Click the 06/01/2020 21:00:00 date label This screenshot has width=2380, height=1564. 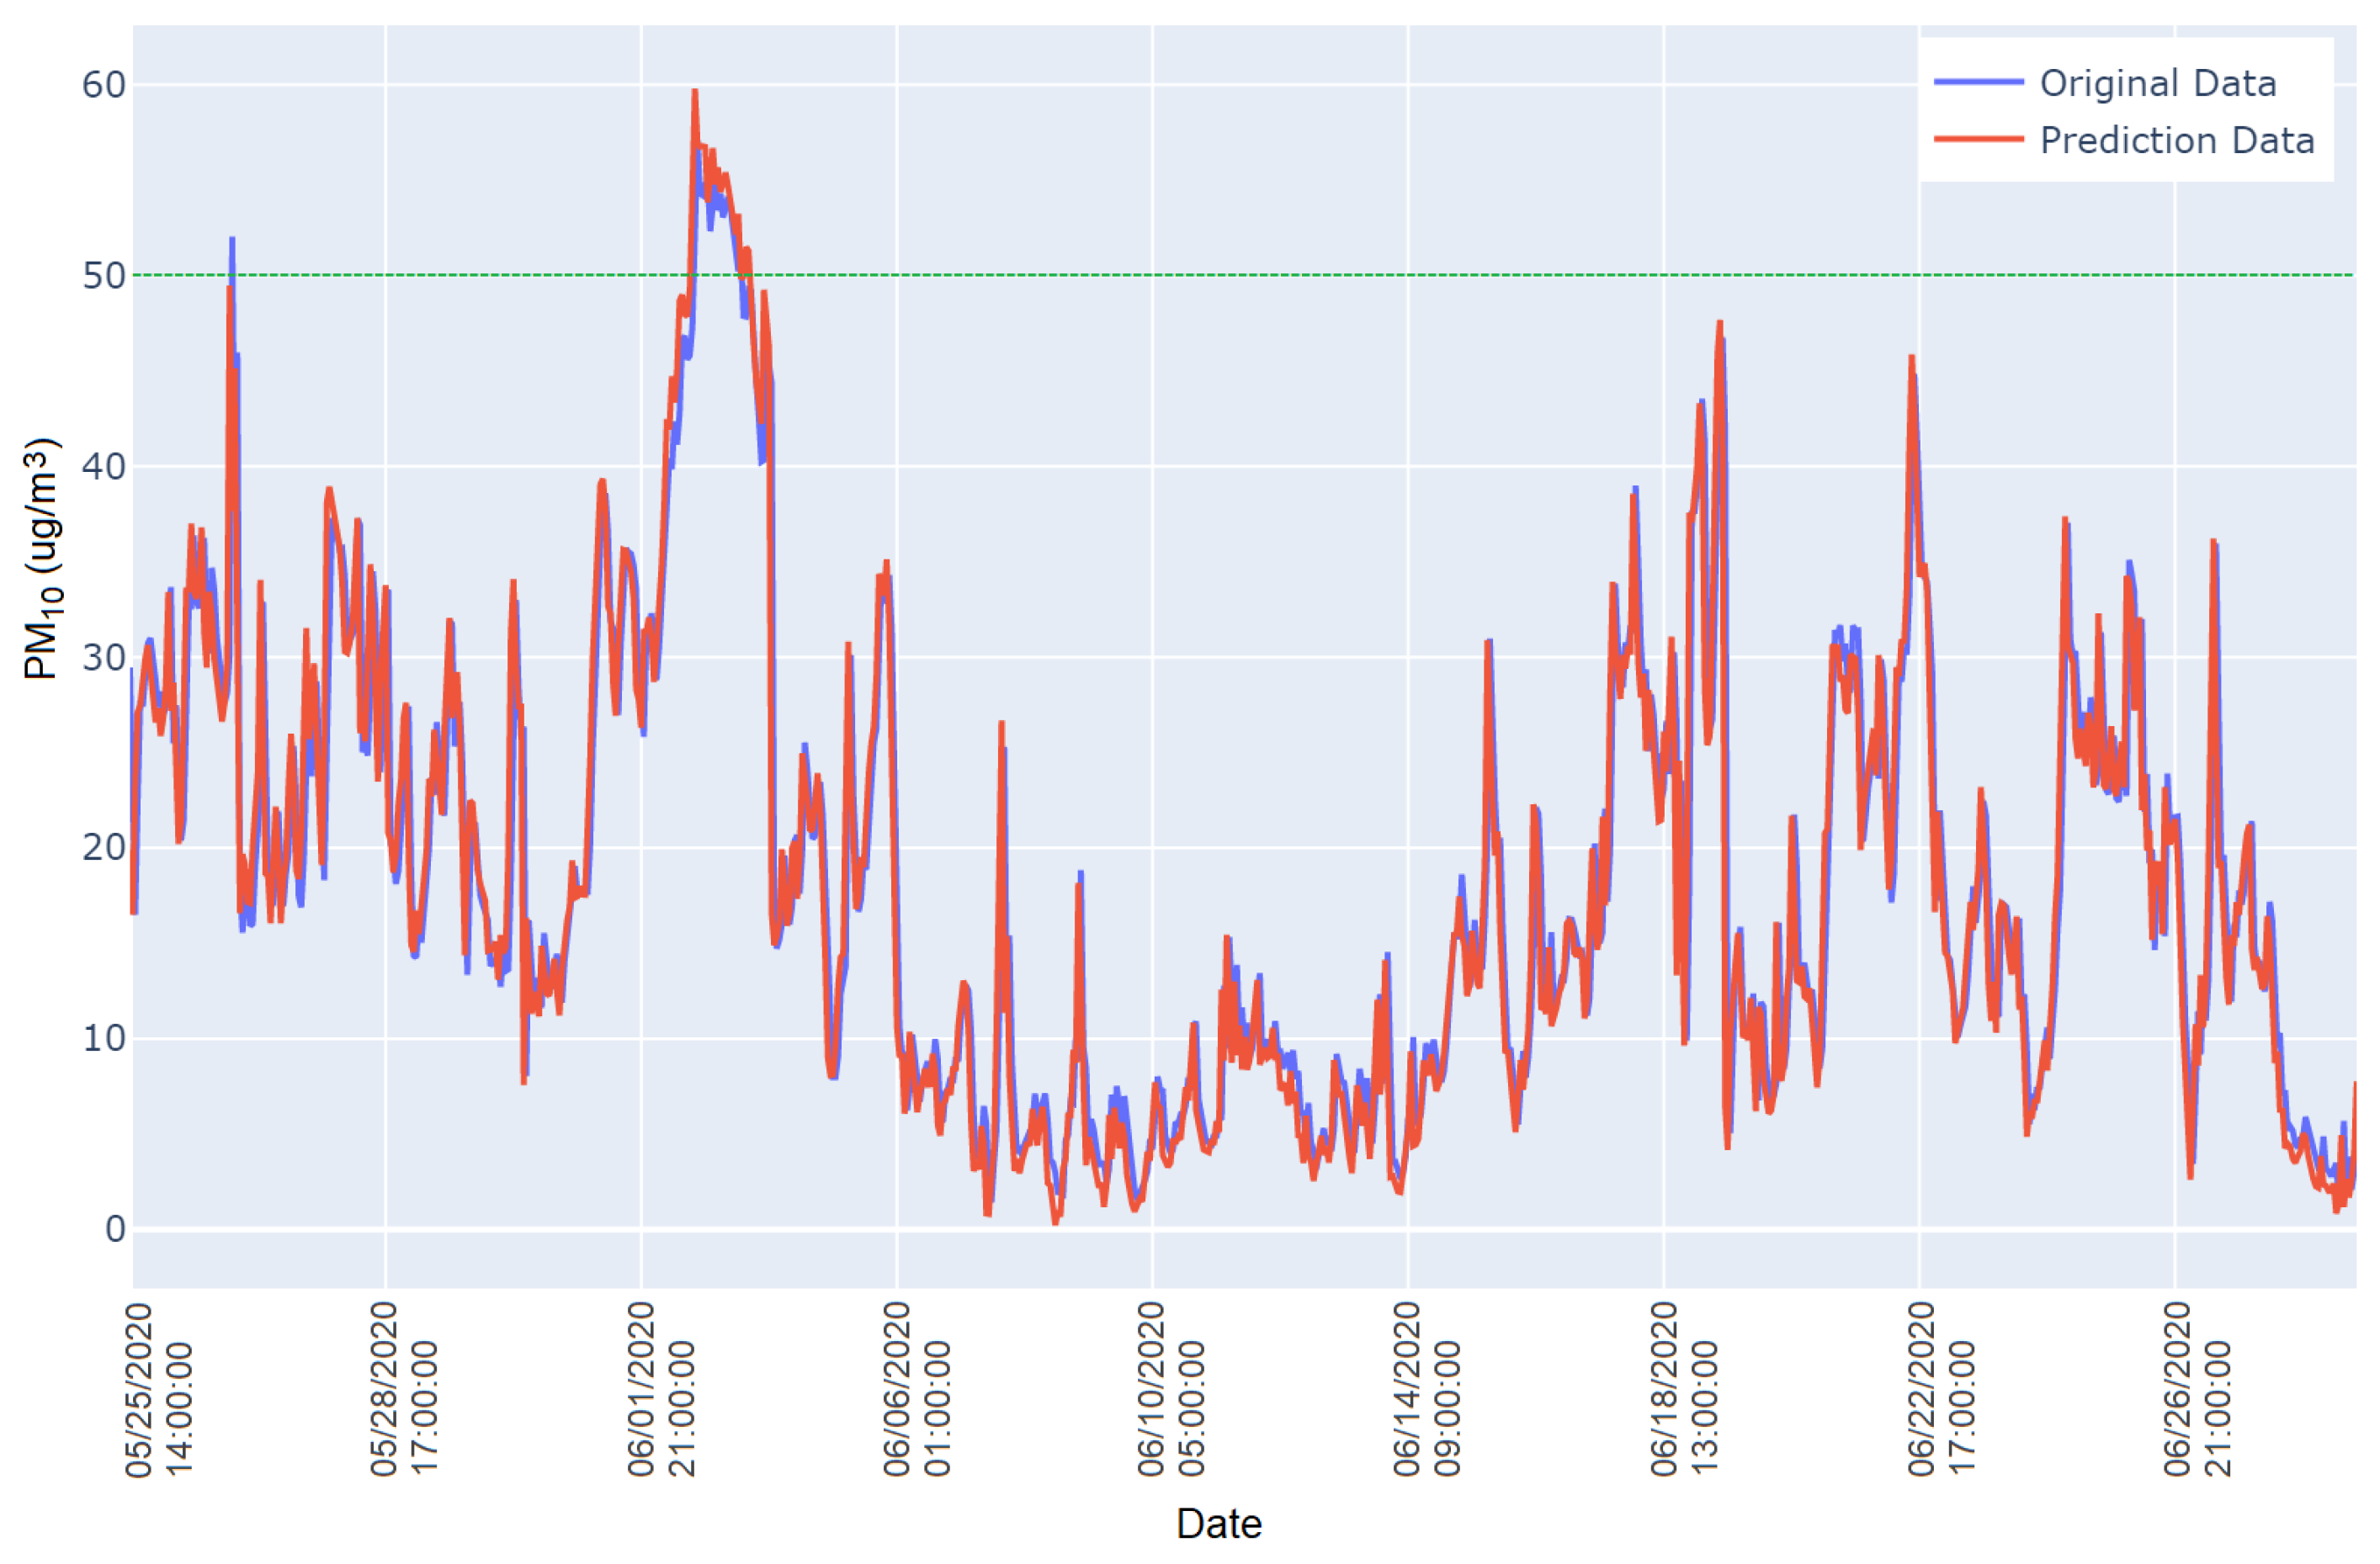(660, 1390)
